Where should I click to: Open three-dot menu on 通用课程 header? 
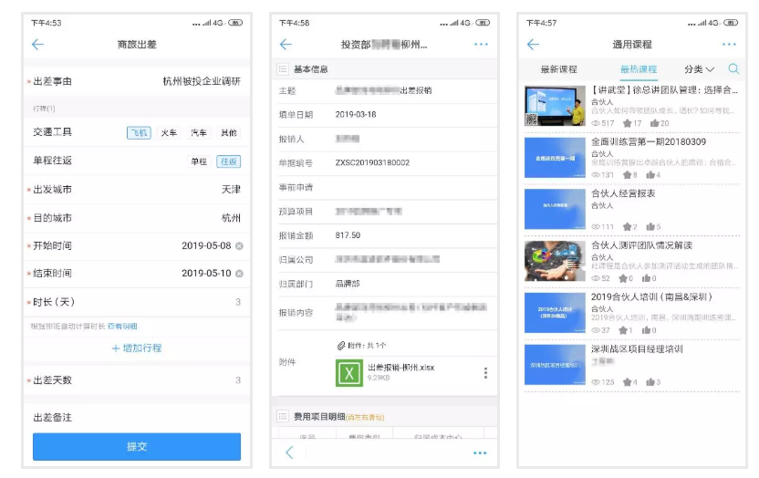[729, 45]
